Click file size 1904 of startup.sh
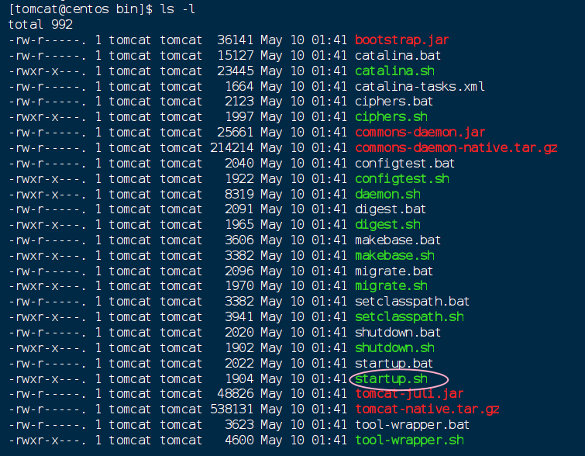Screen dimensions: 585x456 239,379
